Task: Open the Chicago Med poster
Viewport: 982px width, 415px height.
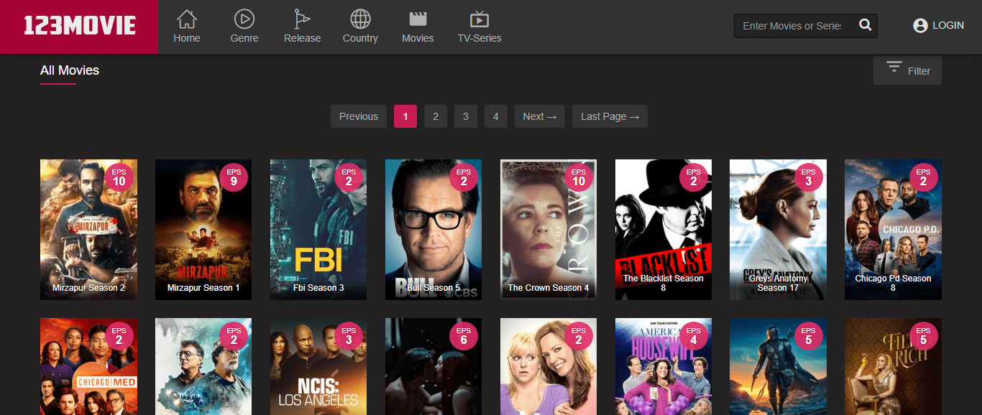Action: coord(88,366)
